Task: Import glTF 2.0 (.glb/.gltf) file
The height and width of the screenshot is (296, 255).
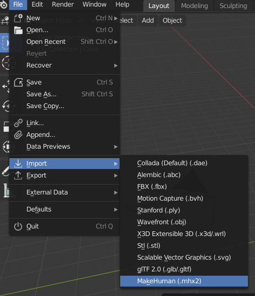Action: pos(184,269)
